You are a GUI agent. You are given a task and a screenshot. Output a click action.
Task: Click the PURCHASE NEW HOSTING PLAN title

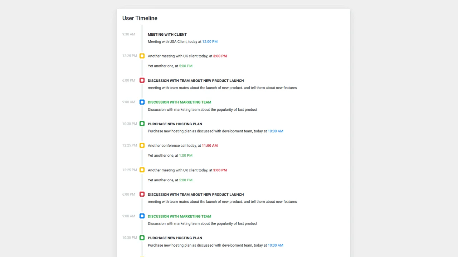click(x=175, y=124)
